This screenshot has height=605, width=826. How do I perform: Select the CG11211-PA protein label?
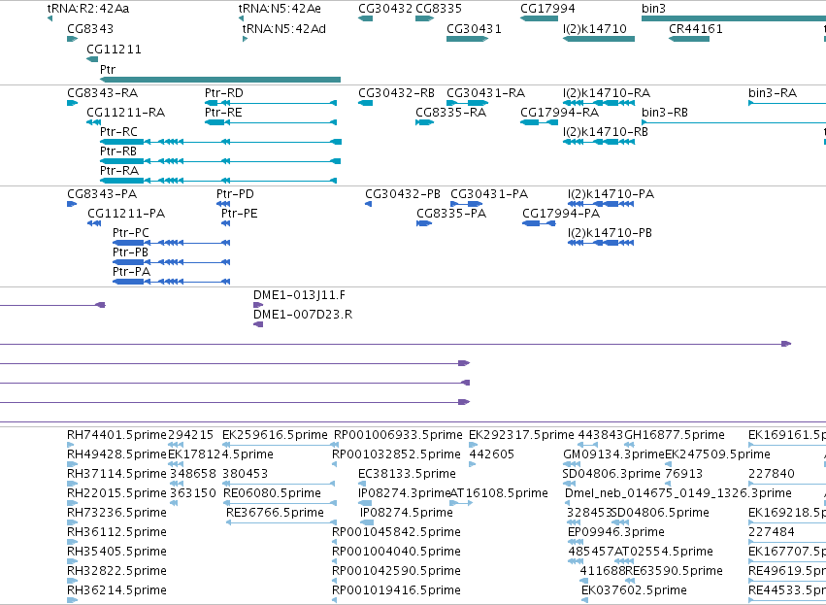(126, 214)
